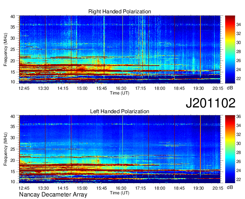The width and height of the screenshot is (245, 199).
Task: Click the 20:15 tick of Right Handed plot
Action: point(218,88)
